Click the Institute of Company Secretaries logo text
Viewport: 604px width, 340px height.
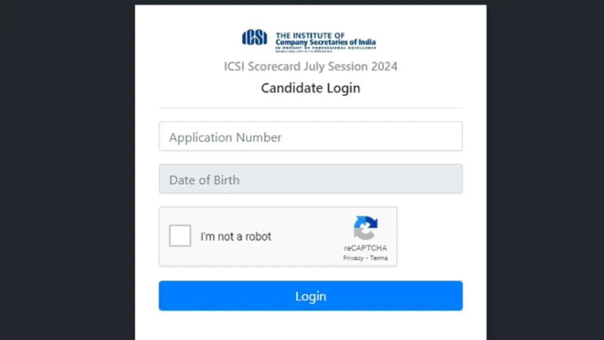tap(325, 40)
